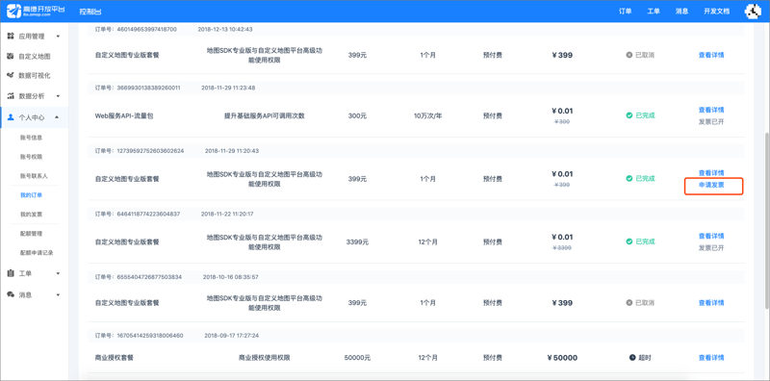Expand the sidebar 工单 arrow
The width and height of the screenshot is (770, 381).
(x=58, y=273)
